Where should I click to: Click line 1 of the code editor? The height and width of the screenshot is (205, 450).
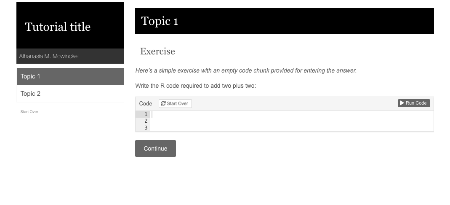292,114
